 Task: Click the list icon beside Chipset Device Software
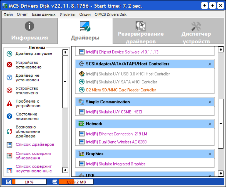pyautogui.click(x=81, y=52)
